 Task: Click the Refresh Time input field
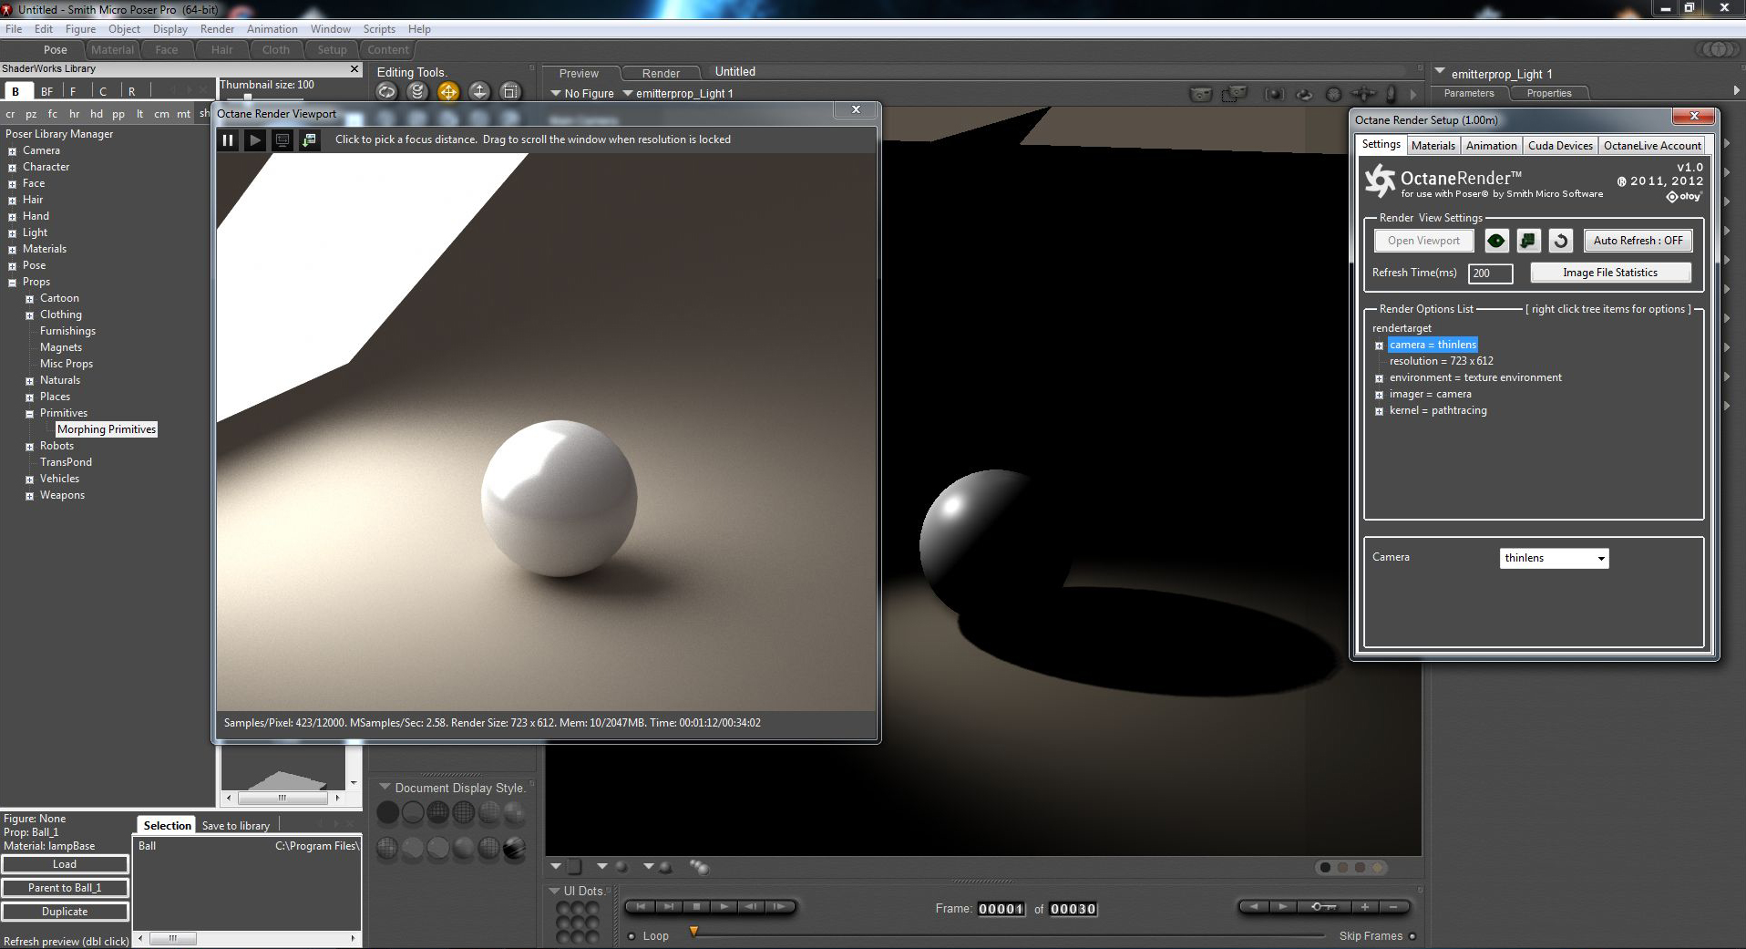point(1490,273)
